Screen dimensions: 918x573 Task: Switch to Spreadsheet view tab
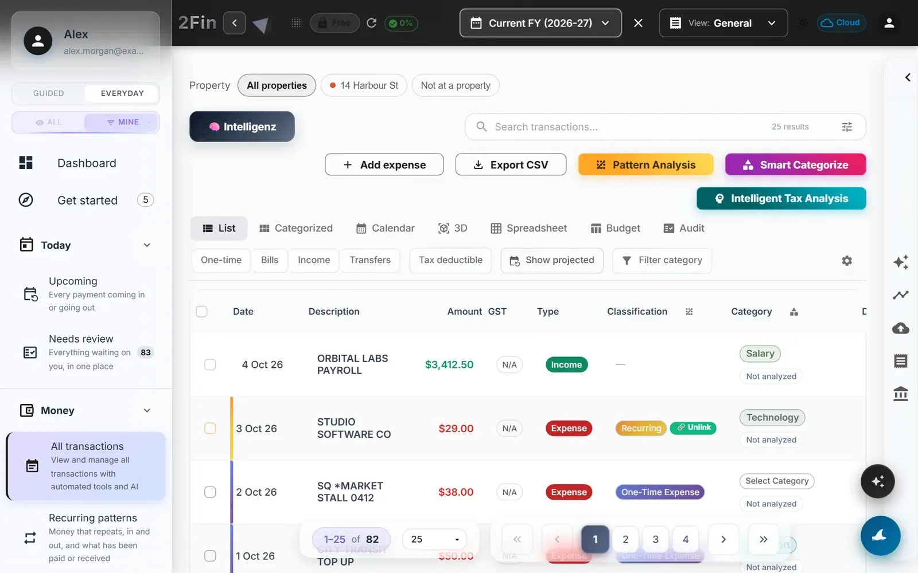coord(529,228)
